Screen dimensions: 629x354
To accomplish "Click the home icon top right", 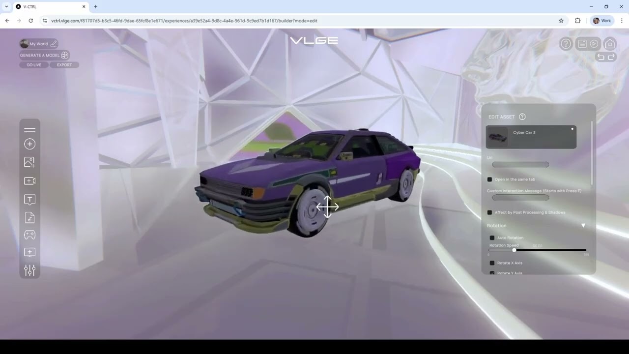I will point(610,44).
